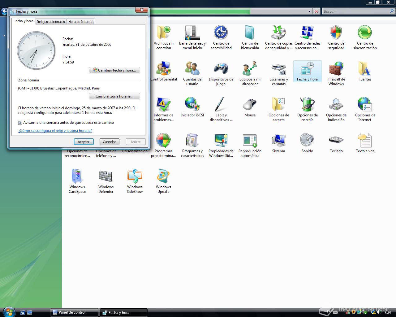The image size is (396, 317).
Task: Select the Fecha y hora control panel icon
Action: (307, 71)
